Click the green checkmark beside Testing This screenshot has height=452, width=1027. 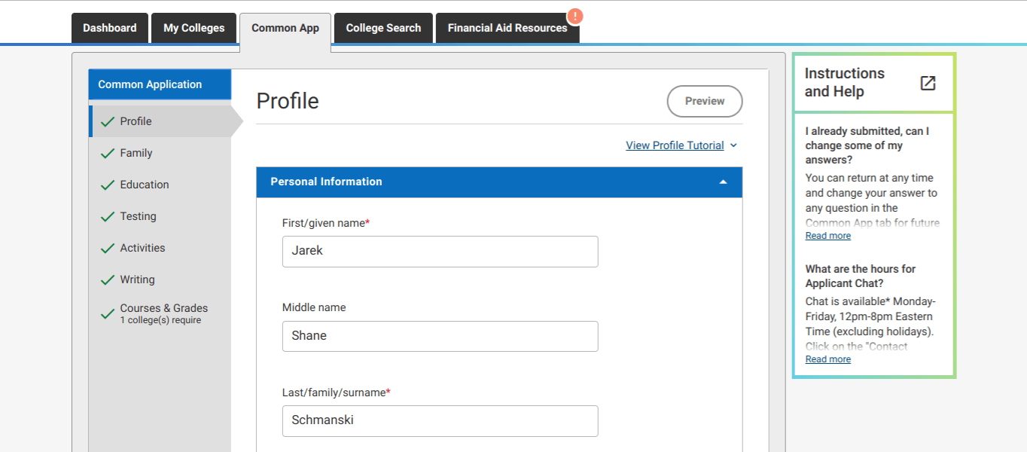[108, 216]
